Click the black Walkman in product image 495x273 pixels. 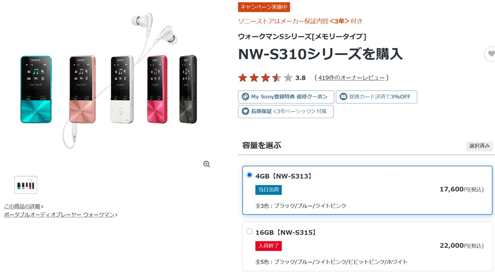coord(188,89)
